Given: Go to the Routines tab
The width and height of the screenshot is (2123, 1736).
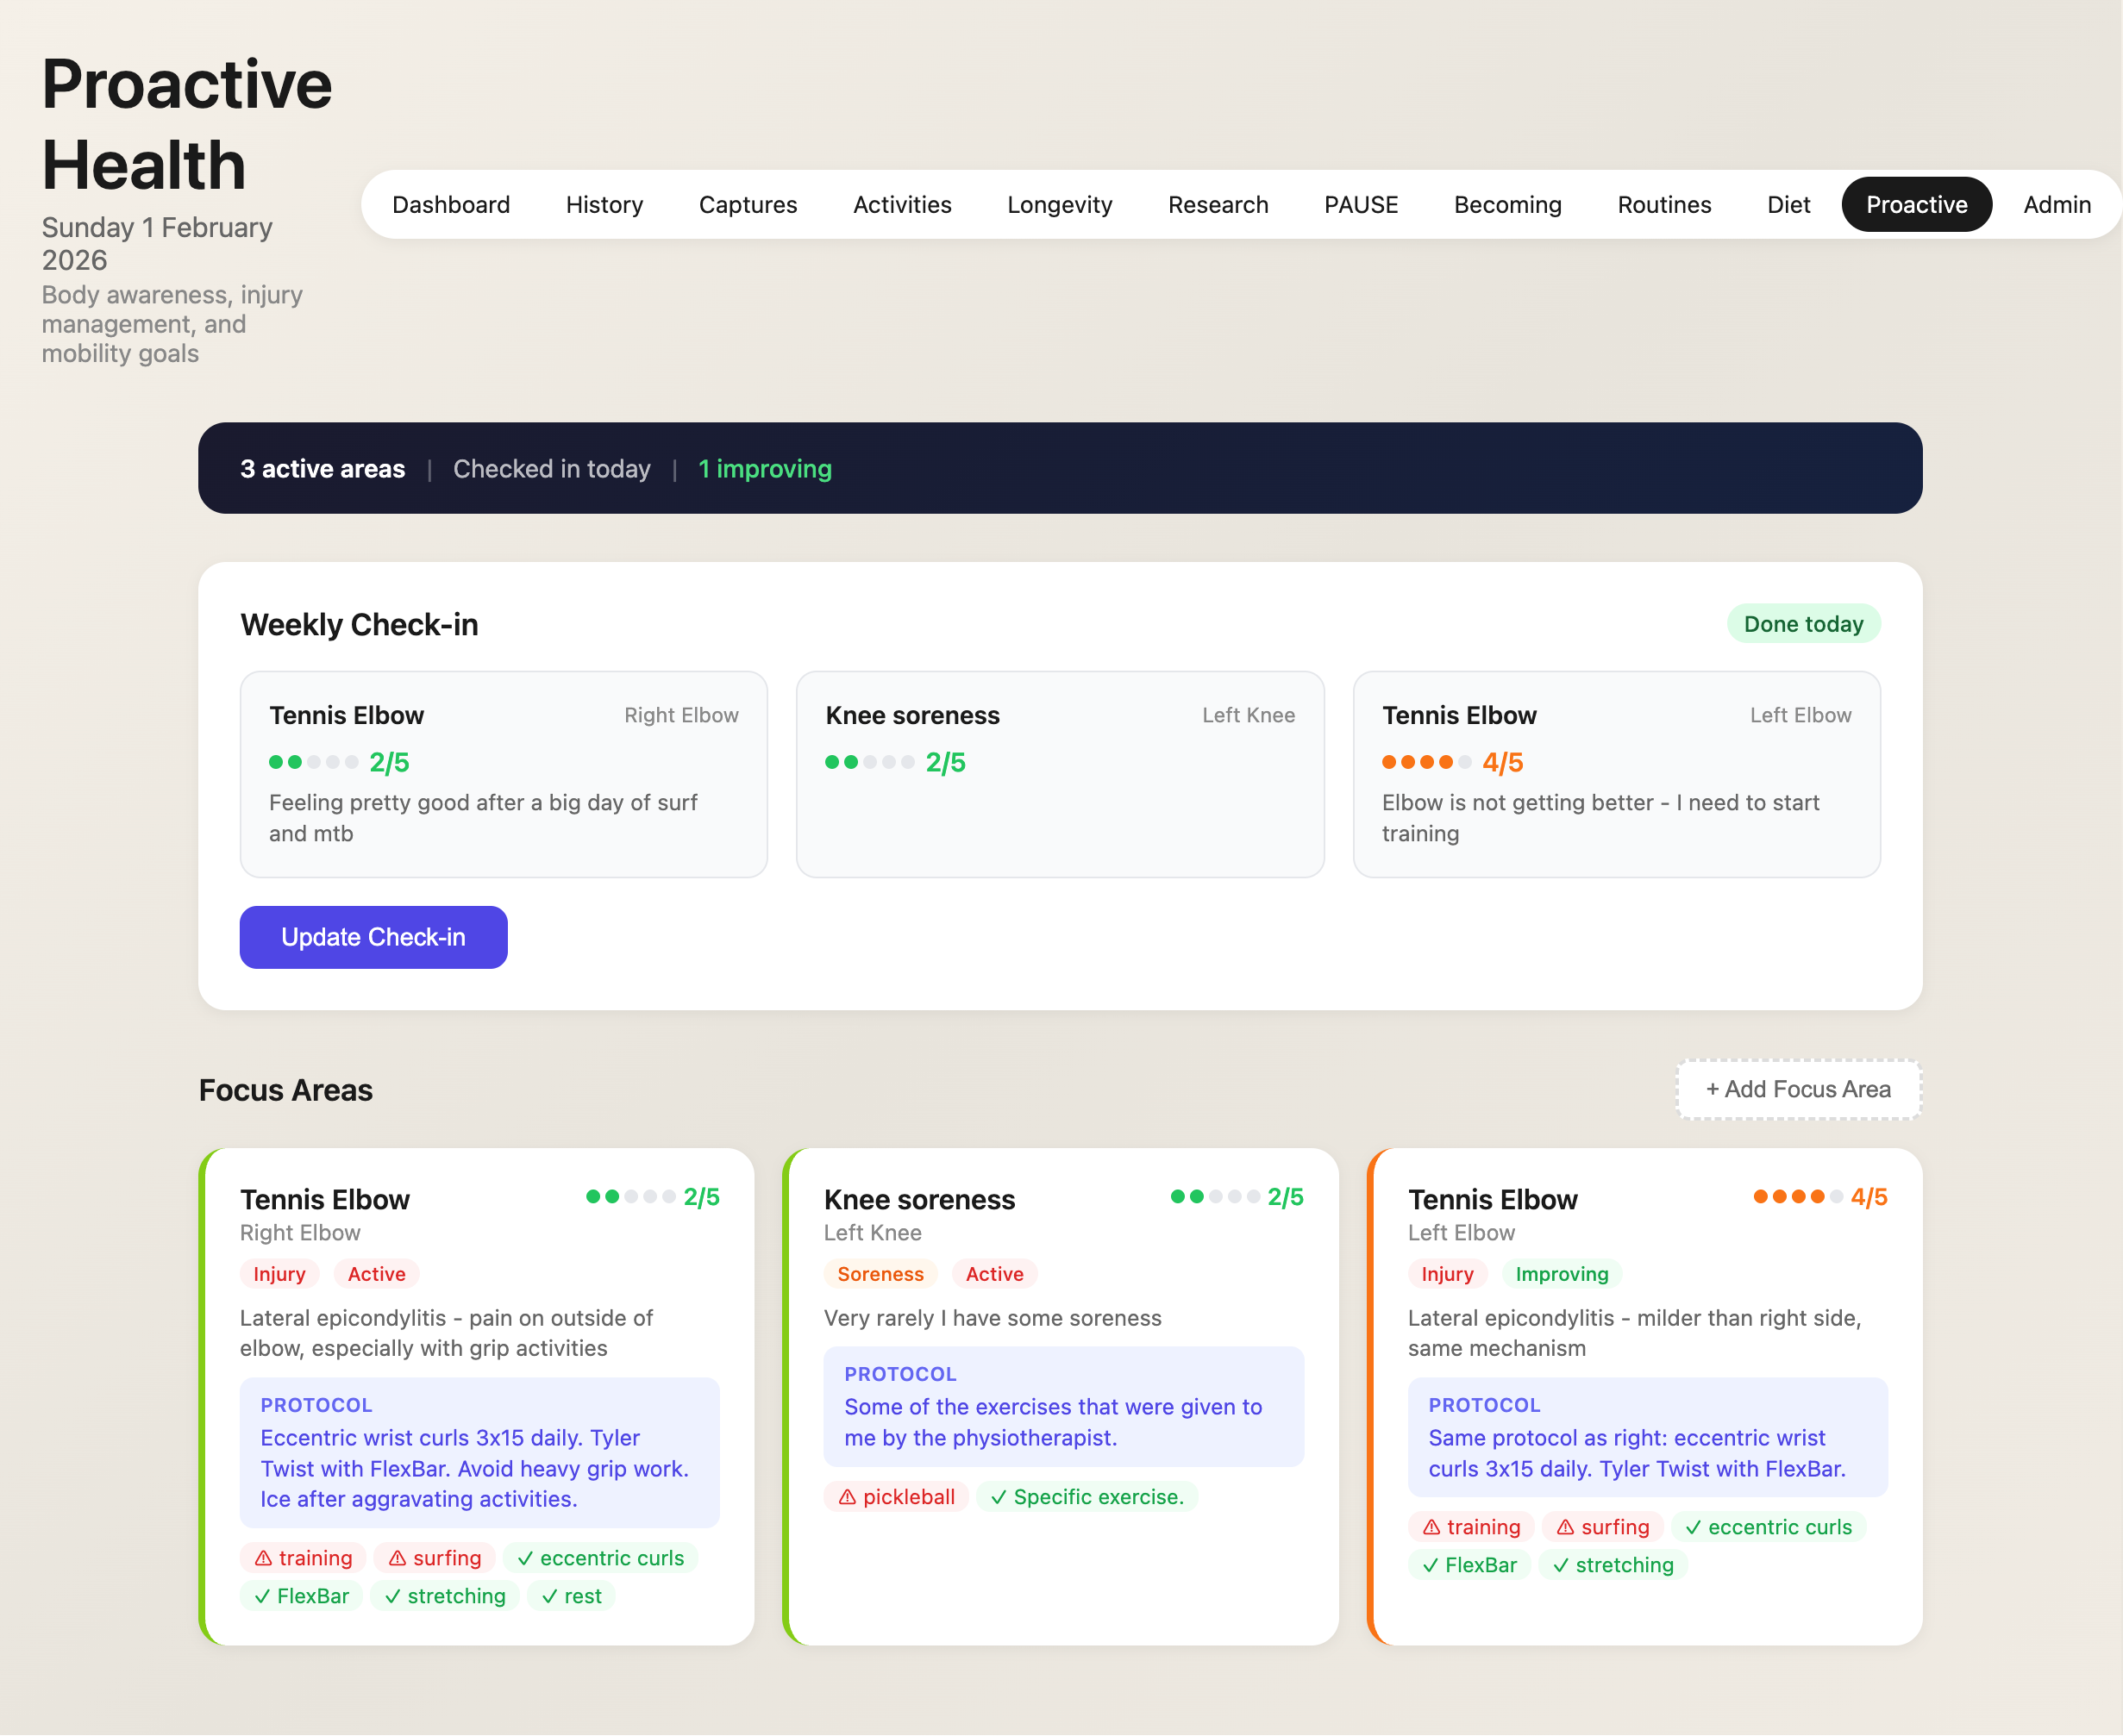Looking at the screenshot, I should point(1663,205).
